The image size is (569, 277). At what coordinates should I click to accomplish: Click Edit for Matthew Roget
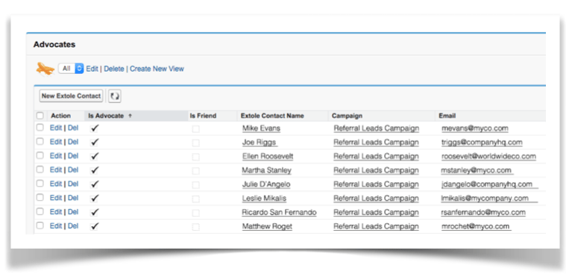coord(56,225)
